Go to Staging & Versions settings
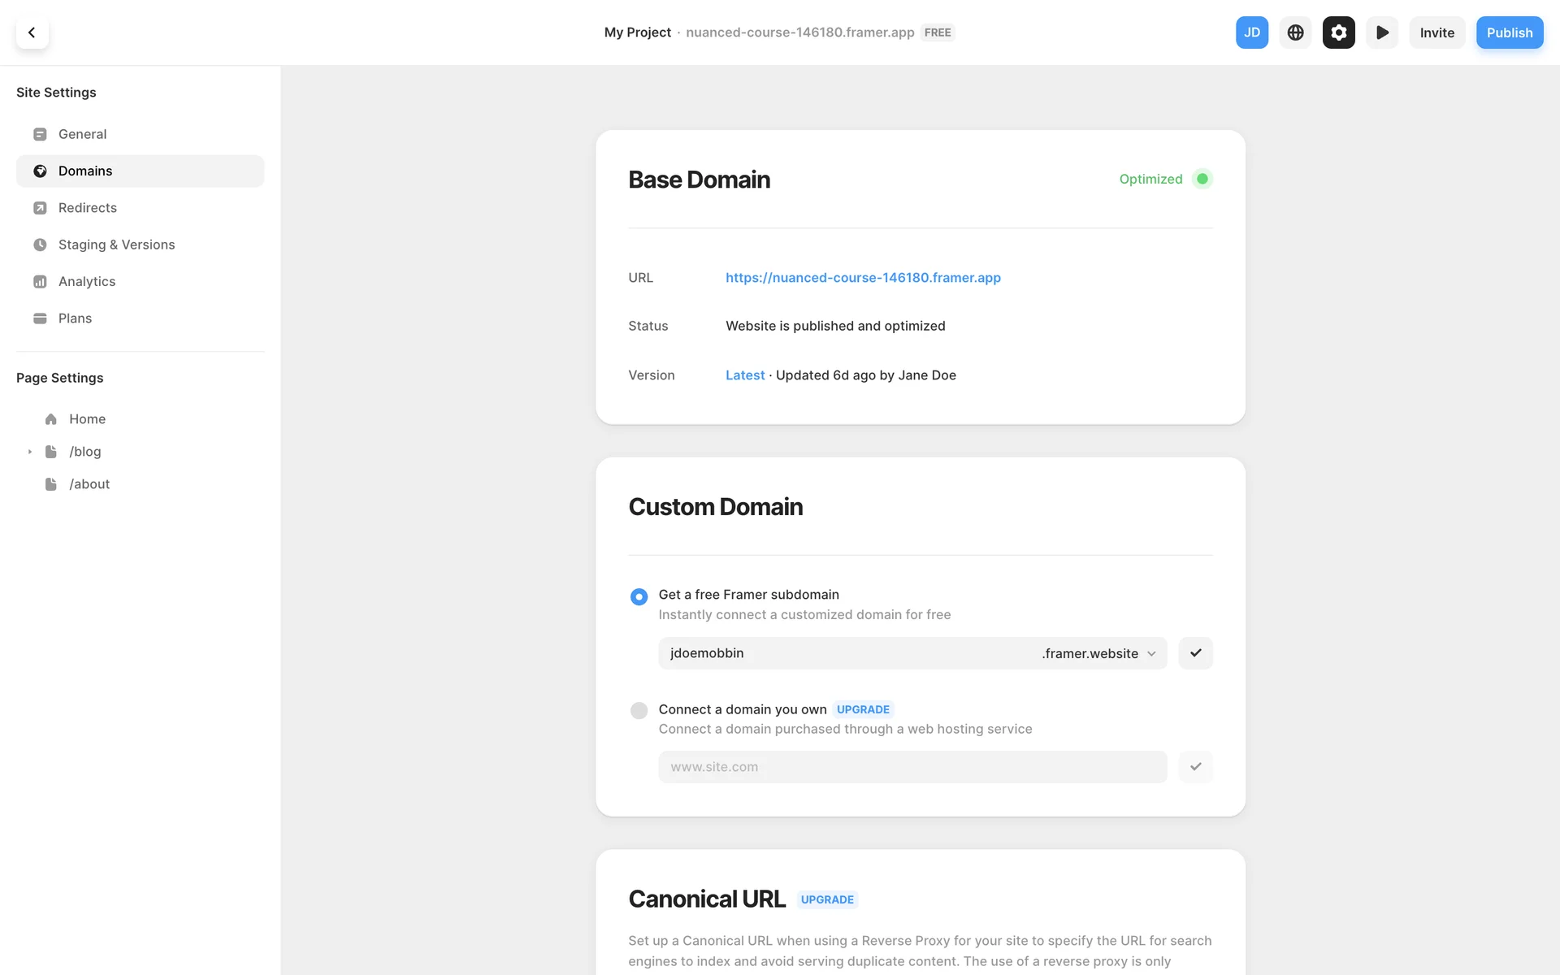The height and width of the screenshot is (975, 1560). [x=116, y=245]
